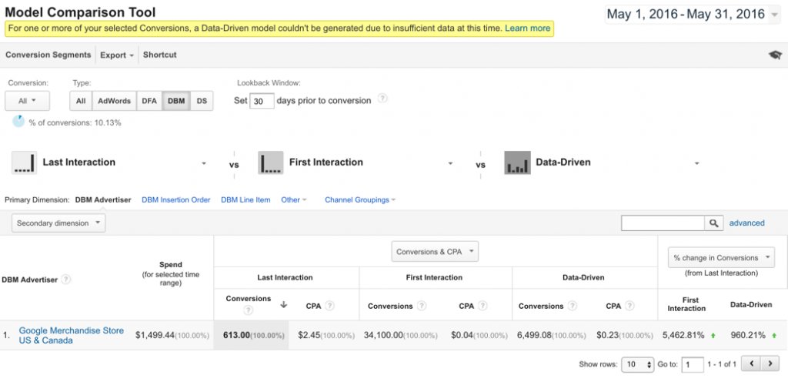Open help icon for First Interaction CPA
The image size is (788, 382).
point(482,306)
